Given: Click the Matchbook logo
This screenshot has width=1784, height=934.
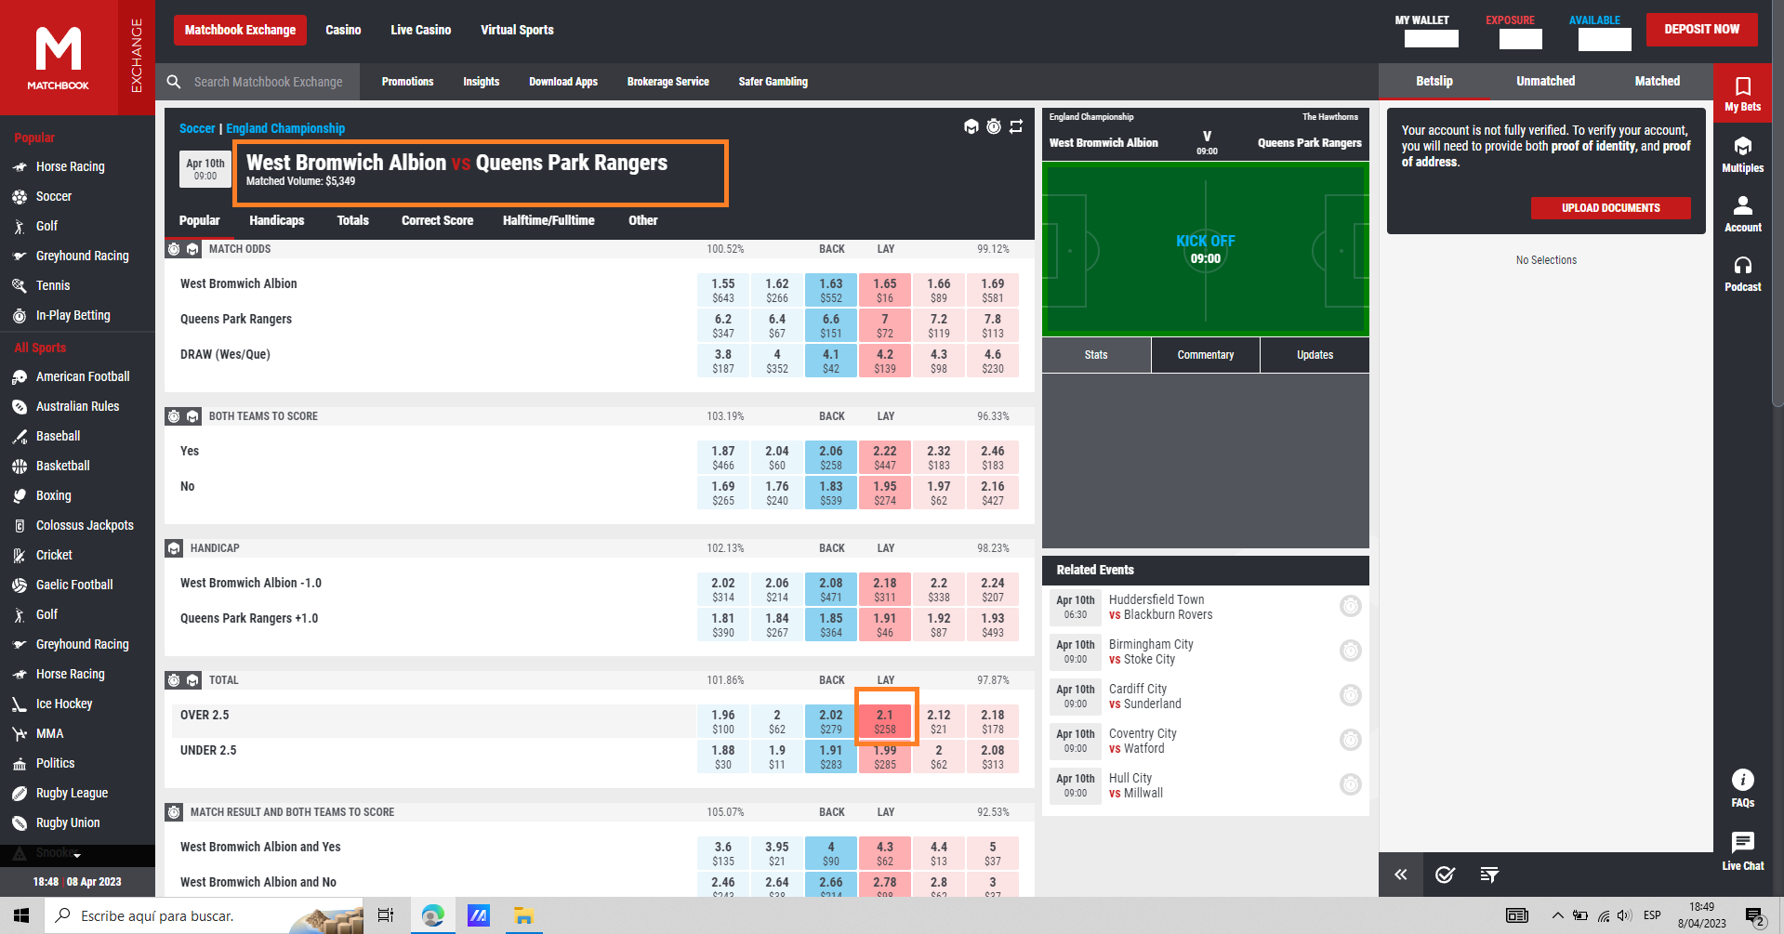Looking at the screenshot, I should pyautogui.click(x=59, y=58).
